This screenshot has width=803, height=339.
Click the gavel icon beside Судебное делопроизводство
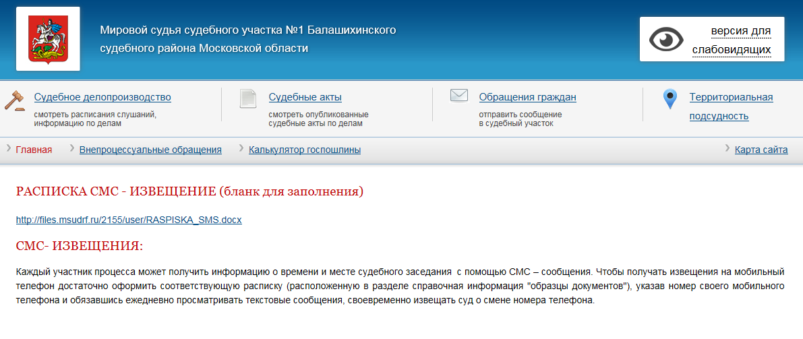tap(15, 100)
